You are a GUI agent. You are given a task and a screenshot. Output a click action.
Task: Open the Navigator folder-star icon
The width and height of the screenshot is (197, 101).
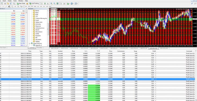click(8, 3)
